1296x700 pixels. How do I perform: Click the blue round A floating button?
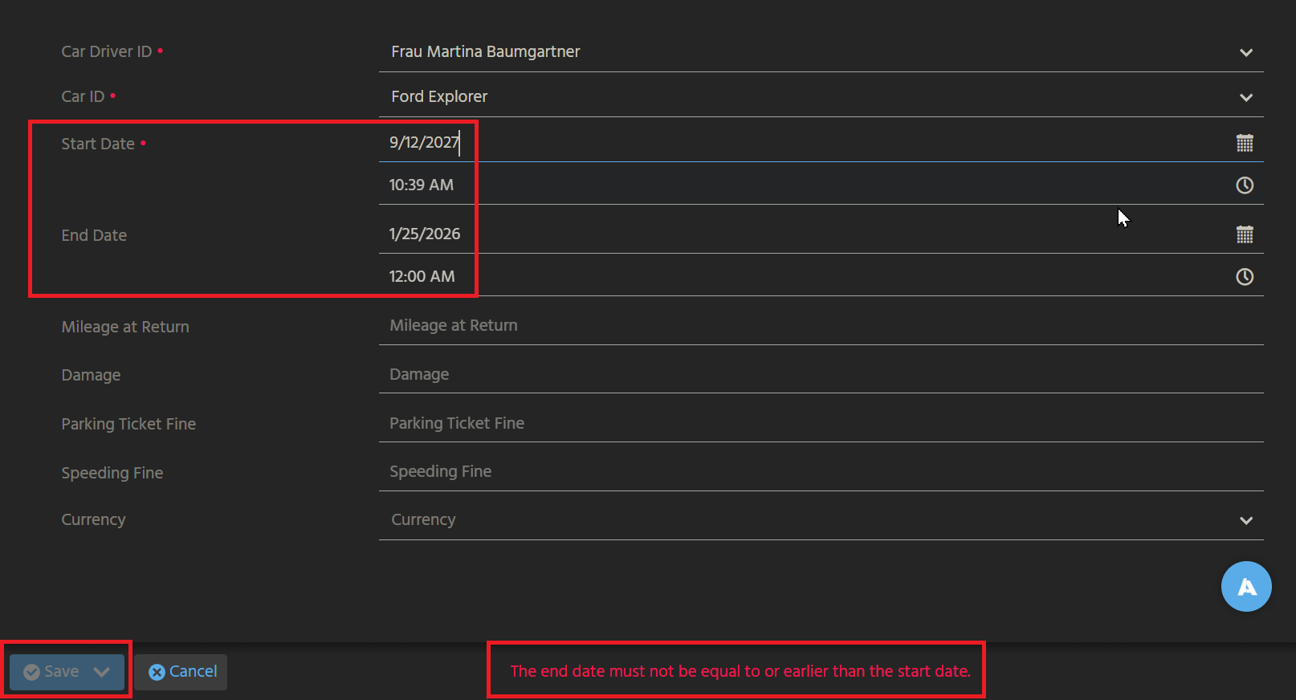[1245, 587]
